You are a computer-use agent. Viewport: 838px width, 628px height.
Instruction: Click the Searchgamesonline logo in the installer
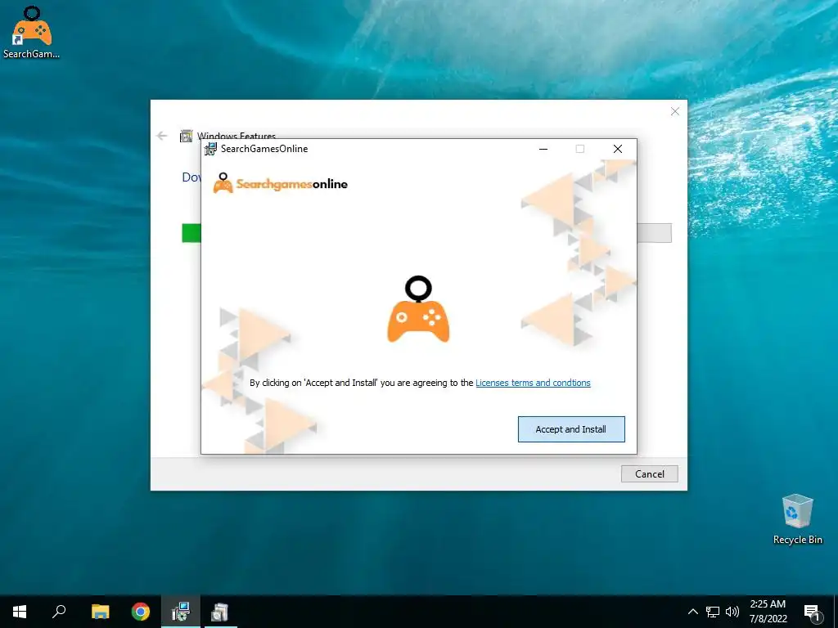pos(280,183)
